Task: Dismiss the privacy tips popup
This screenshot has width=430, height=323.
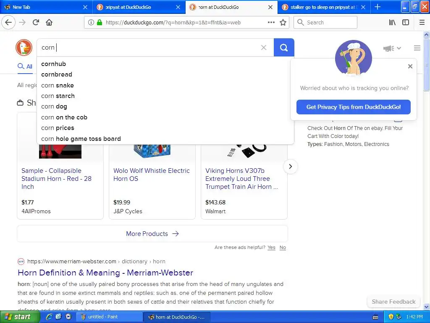Action: (410, 66)
